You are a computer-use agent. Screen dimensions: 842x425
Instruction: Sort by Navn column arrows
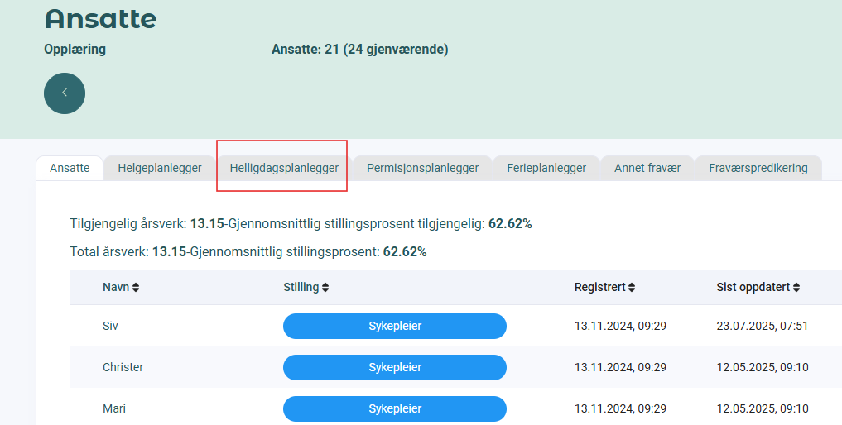click(136, 288)
